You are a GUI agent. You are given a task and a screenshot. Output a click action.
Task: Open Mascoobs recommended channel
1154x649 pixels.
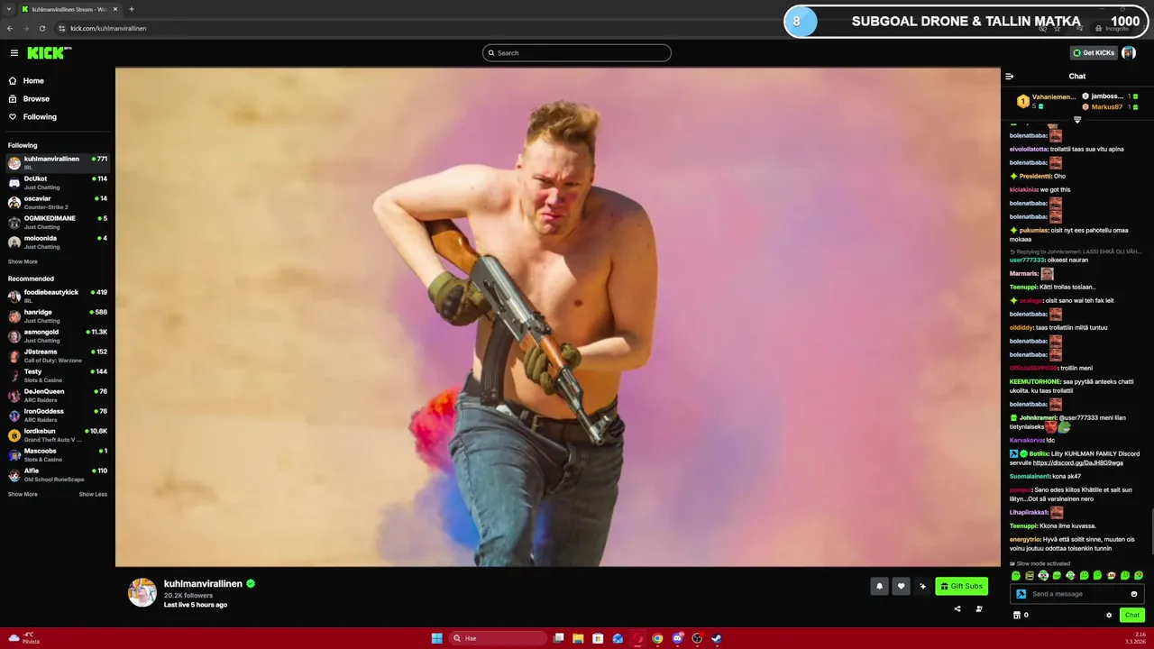pyautogui.click(x=58, y=454)
